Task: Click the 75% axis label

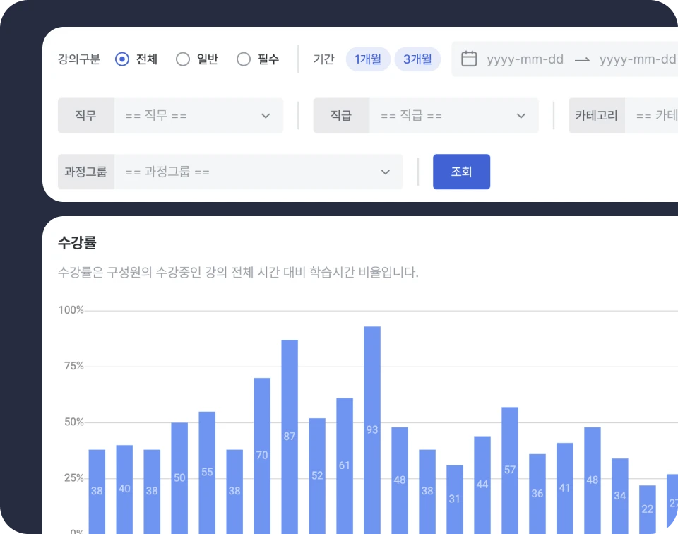Action: tap(74, 366)
